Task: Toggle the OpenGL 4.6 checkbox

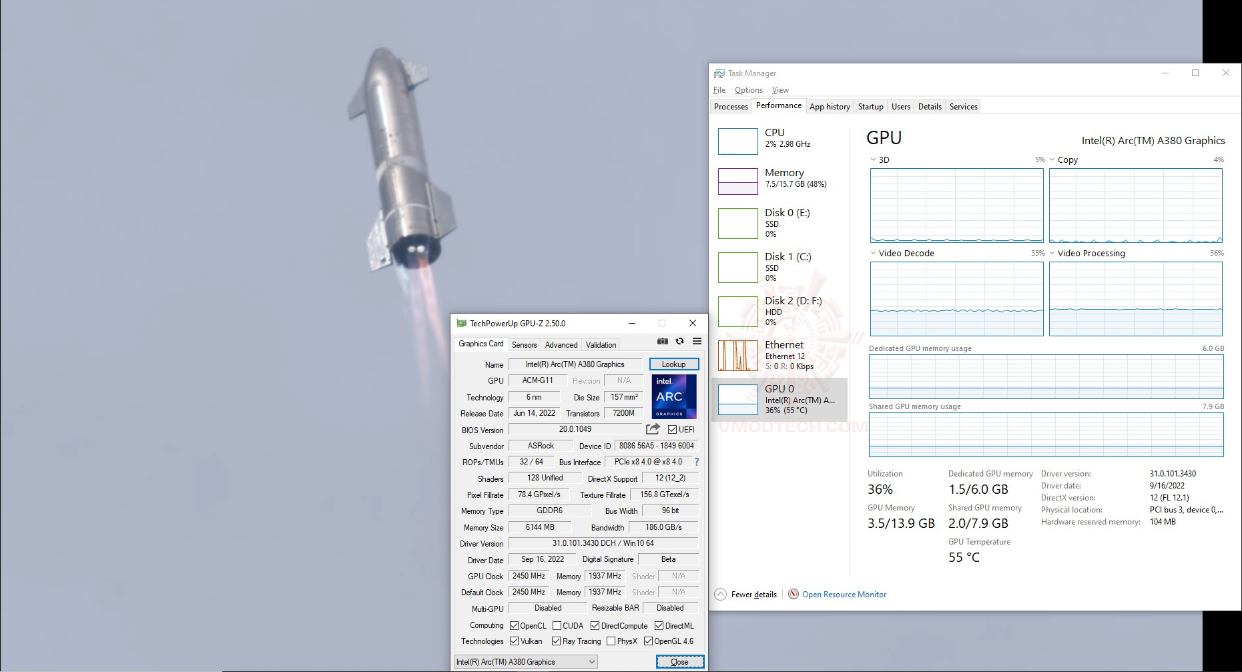Action: coord(649,641)
